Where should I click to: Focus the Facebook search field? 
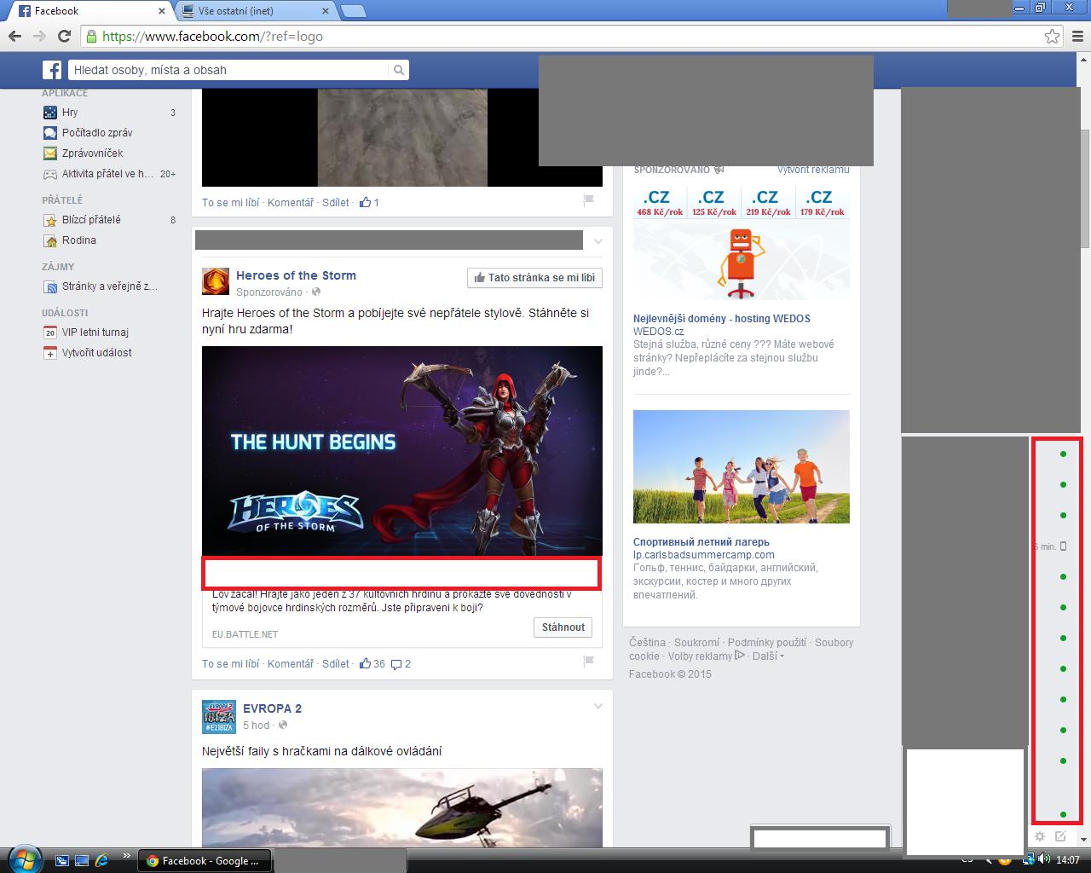[x=228, y=70]
